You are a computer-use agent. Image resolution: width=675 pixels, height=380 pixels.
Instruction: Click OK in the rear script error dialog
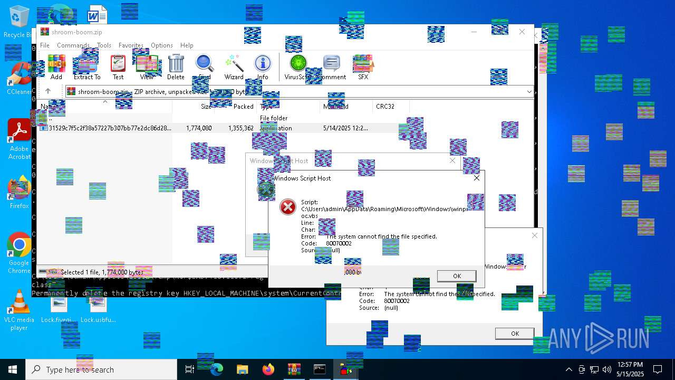[x=515, y=334]
